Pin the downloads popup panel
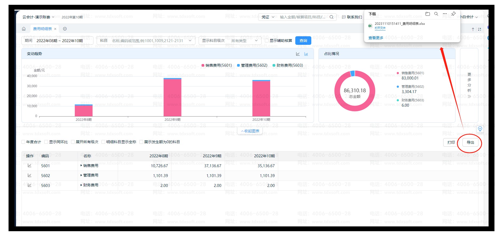Screen dimensions: 503x236 point(453,14)
